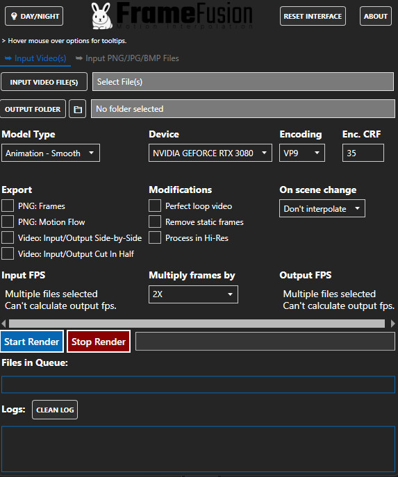Enable Video: Input/Output Side-by-Side export
Screen dimensions: 398x477
8,238
